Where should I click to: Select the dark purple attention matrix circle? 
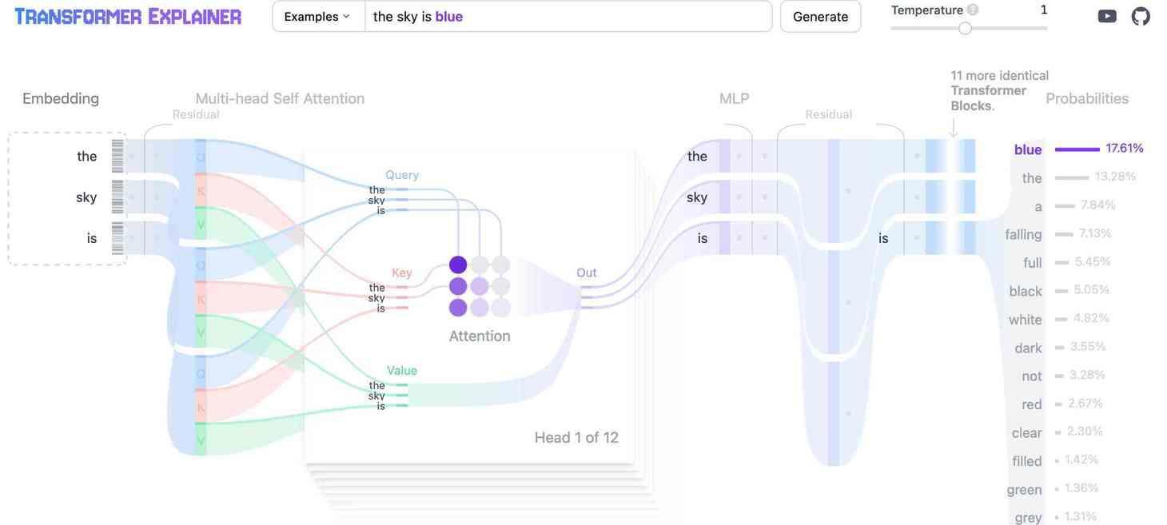[458, 264]
